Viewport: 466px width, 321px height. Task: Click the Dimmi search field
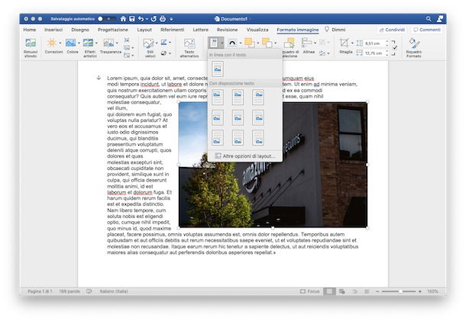click(x=335, y=30)
